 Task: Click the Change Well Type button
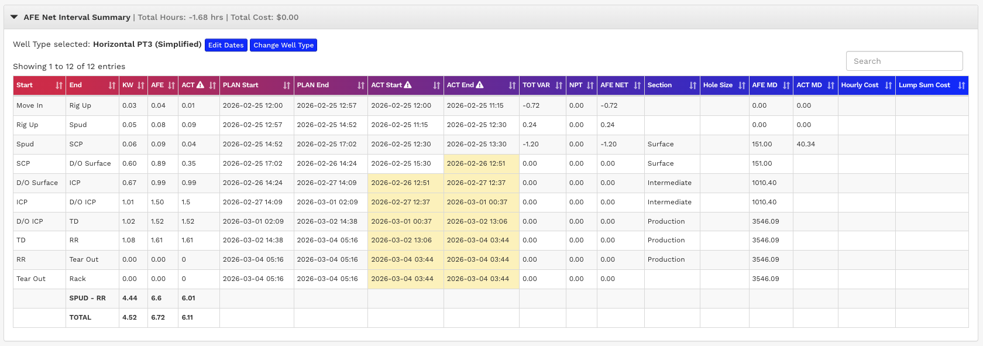click(283, 45)
